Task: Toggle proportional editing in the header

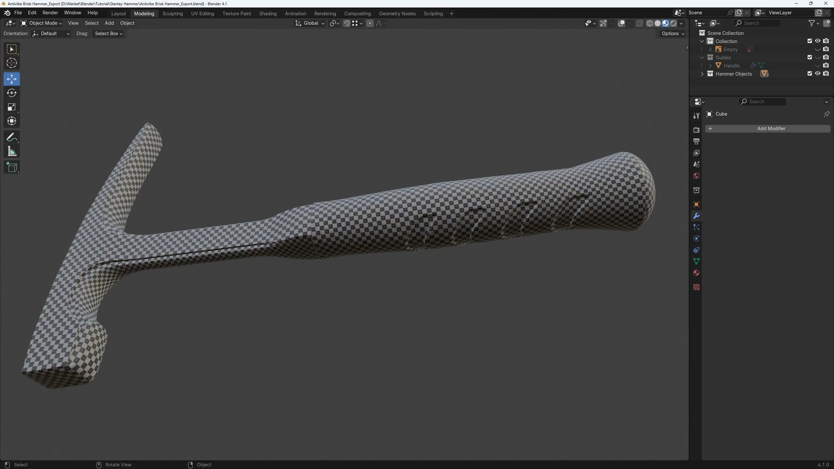Action: pos(370,23)
